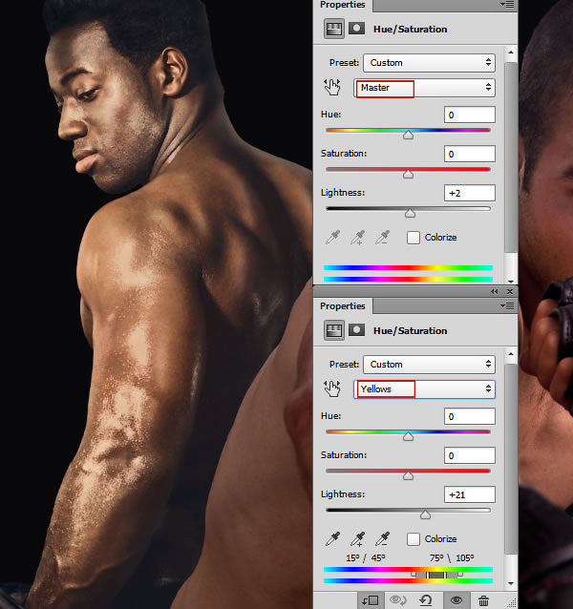
Task: Select Add to Sample eyedropper in upper panel
Action: tap(358, 237)
